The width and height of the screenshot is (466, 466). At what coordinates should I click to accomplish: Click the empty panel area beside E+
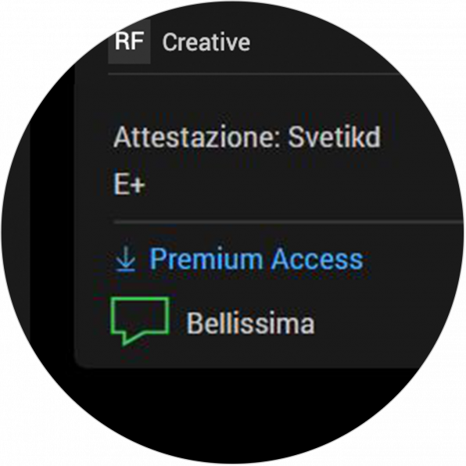tap(297, 185)
